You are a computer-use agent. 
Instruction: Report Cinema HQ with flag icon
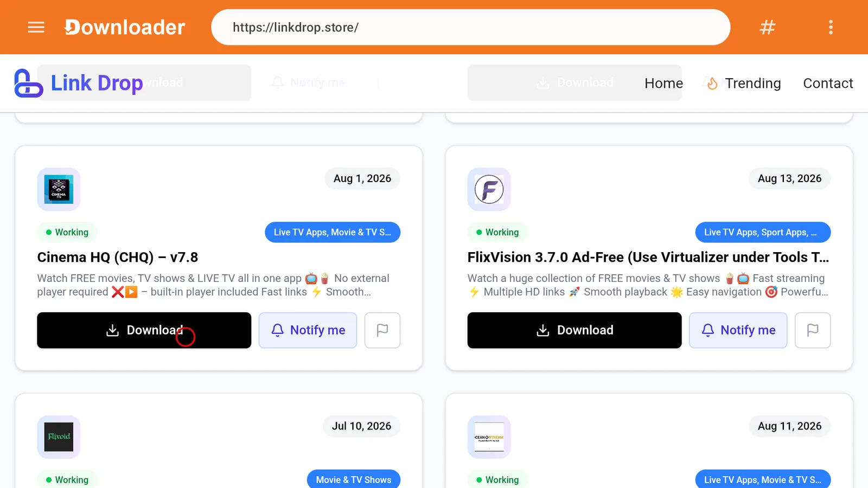382,330
